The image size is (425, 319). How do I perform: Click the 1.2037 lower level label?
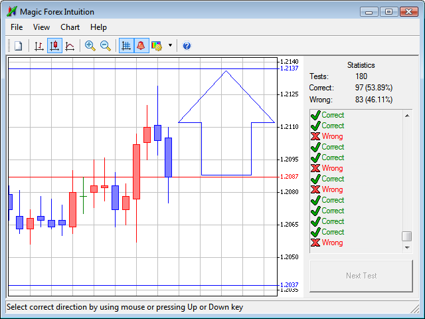(290, 285)
